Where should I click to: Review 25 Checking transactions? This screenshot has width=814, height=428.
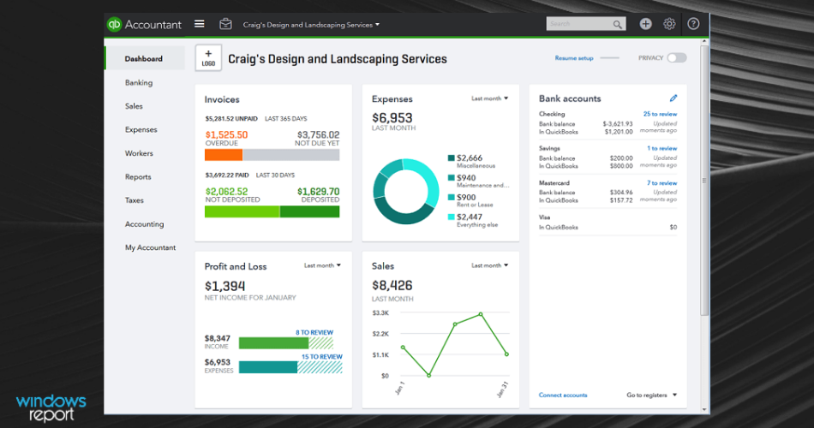pos(660,114)
